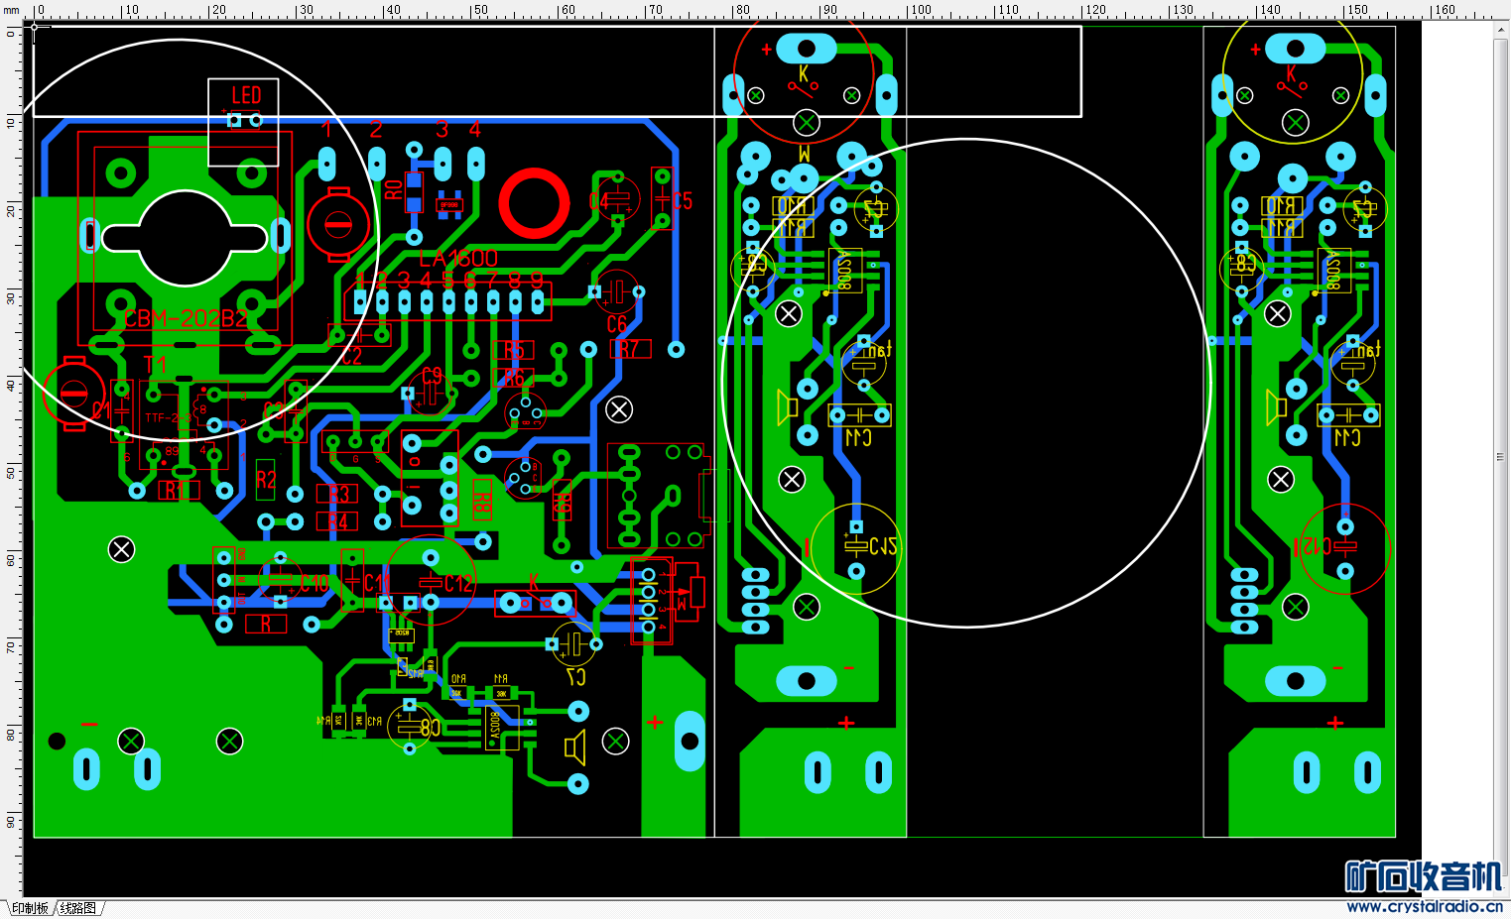Open the 线路图 tab
The image size is (1511, 919).
[x=78, y=908]
